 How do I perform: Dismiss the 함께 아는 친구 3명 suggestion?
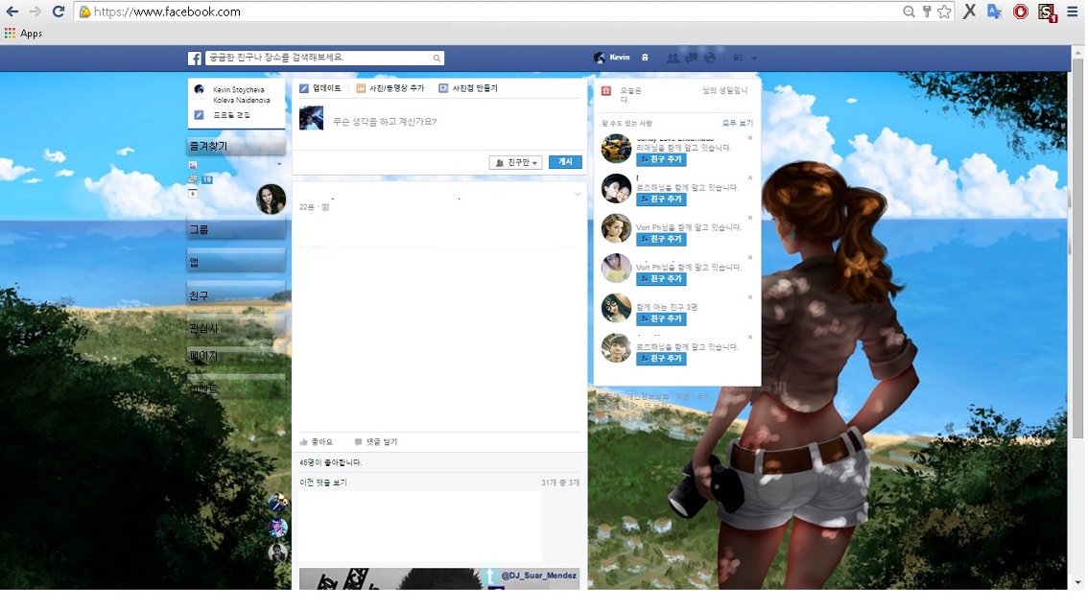(x=750, y=297)
